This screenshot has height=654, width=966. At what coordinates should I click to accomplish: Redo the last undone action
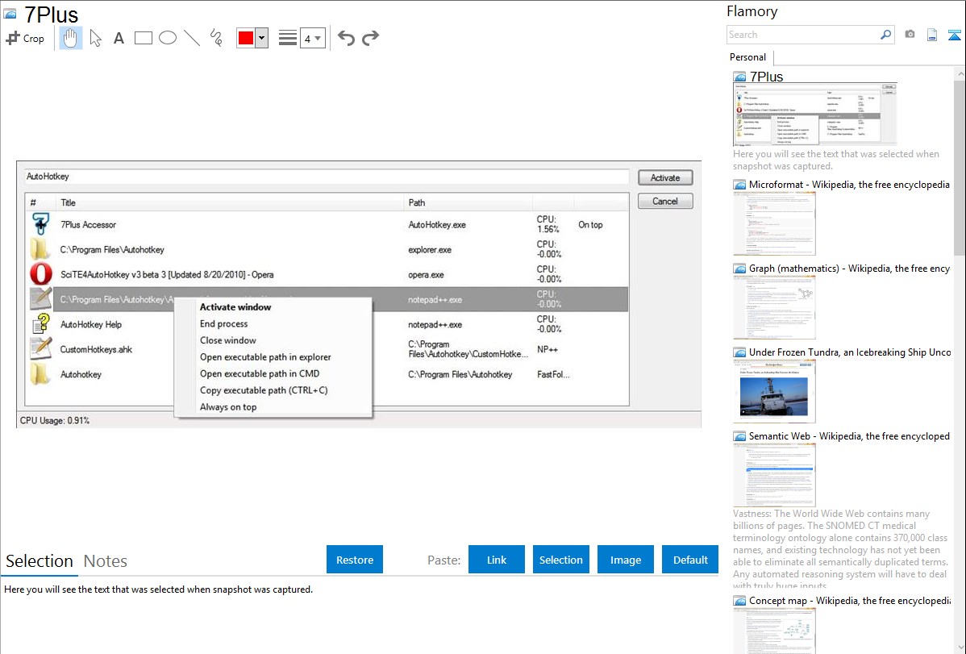click(x=370, y=38)
